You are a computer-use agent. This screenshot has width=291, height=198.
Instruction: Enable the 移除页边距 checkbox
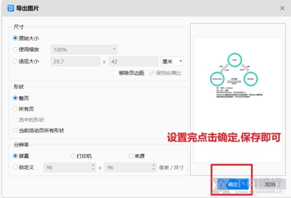pos(115,73)
